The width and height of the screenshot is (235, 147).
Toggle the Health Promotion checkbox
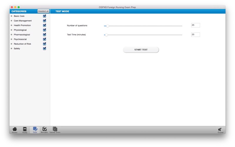coord(45,25)
